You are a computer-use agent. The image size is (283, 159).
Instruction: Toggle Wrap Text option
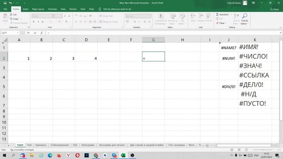click(x=106, y=16)
